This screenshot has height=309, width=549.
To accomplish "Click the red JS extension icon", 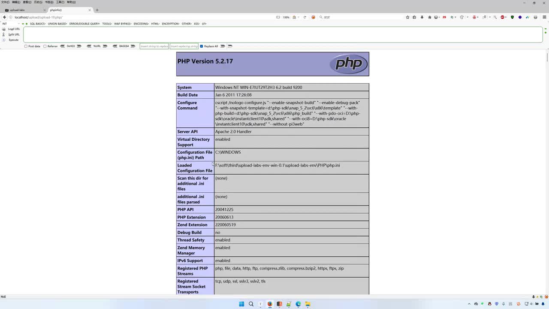I will click(444, 17).
